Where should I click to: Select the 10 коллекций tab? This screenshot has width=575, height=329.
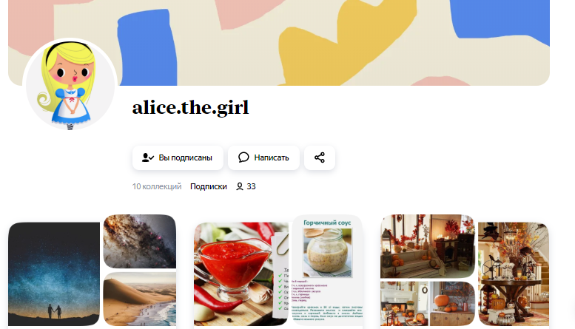pyautogui.click(x=157, y=186)
